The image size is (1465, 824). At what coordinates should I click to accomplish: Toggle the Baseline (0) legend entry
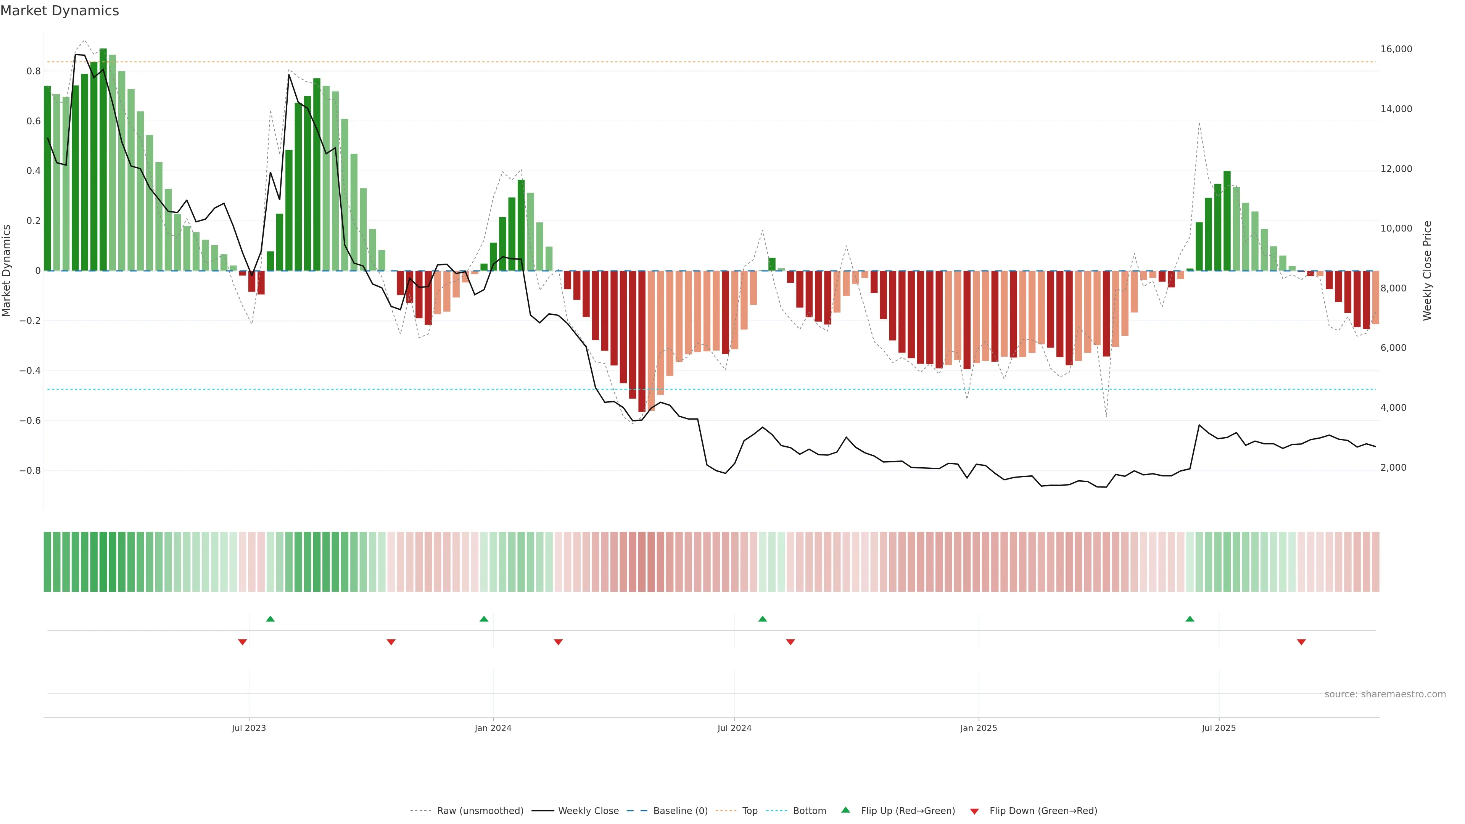click(x=680, y=811)
